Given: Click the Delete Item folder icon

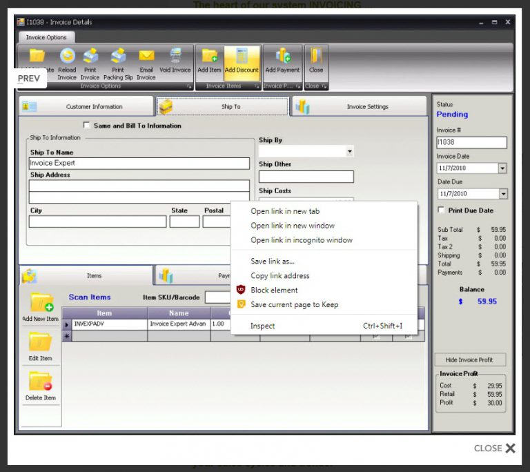Looking at the screenshot, I should tap(40, 381).
